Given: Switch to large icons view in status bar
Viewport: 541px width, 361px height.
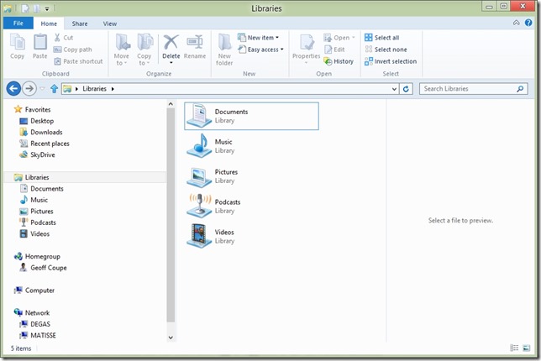Looking at the screenshot, I should pyautogui.click(x=526, y=348).
